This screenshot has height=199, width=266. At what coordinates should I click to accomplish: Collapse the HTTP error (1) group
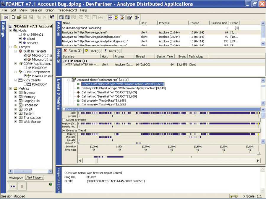point(64,61)
